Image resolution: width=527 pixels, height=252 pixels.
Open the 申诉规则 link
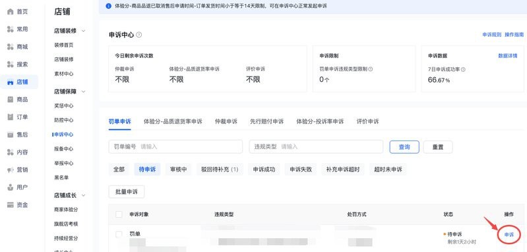491,34
